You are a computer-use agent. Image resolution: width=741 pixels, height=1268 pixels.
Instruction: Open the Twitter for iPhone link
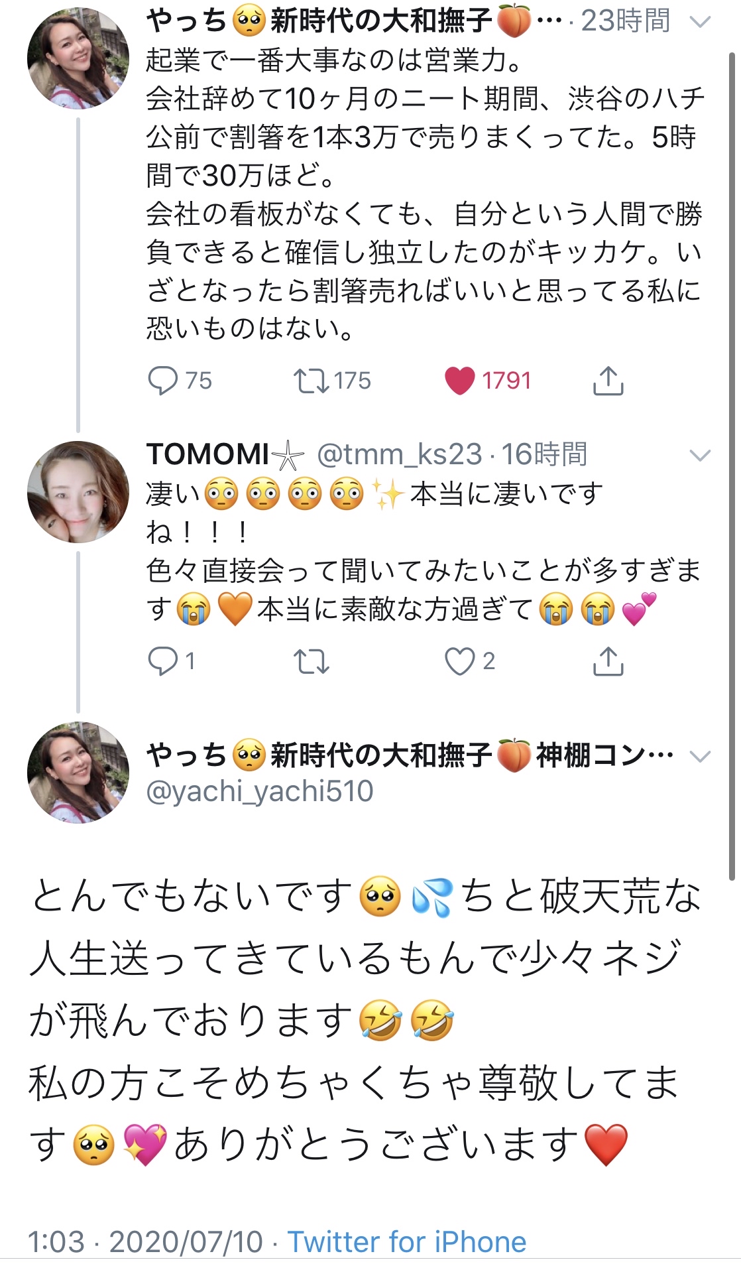pyautogui.click(x=406, y=1241)
